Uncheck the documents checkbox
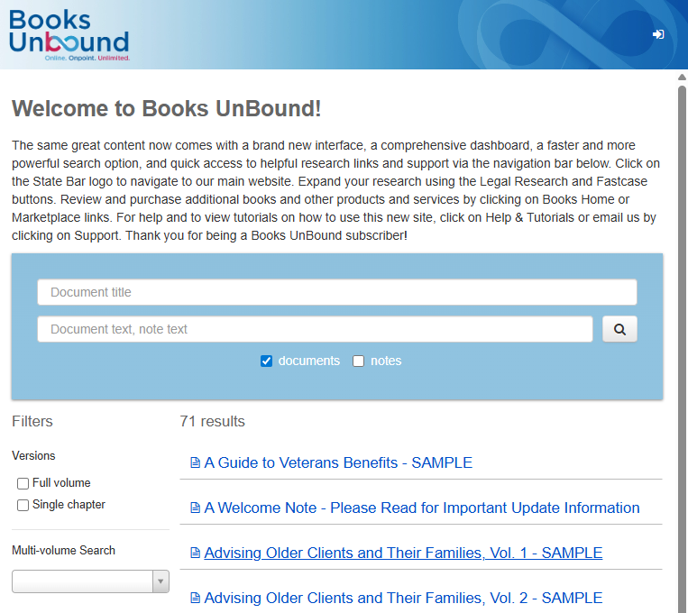688x613 pixels. tap(266, 361)
